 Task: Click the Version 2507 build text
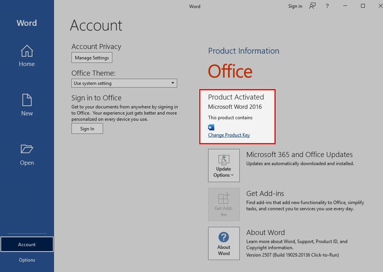tap(292, 255)
